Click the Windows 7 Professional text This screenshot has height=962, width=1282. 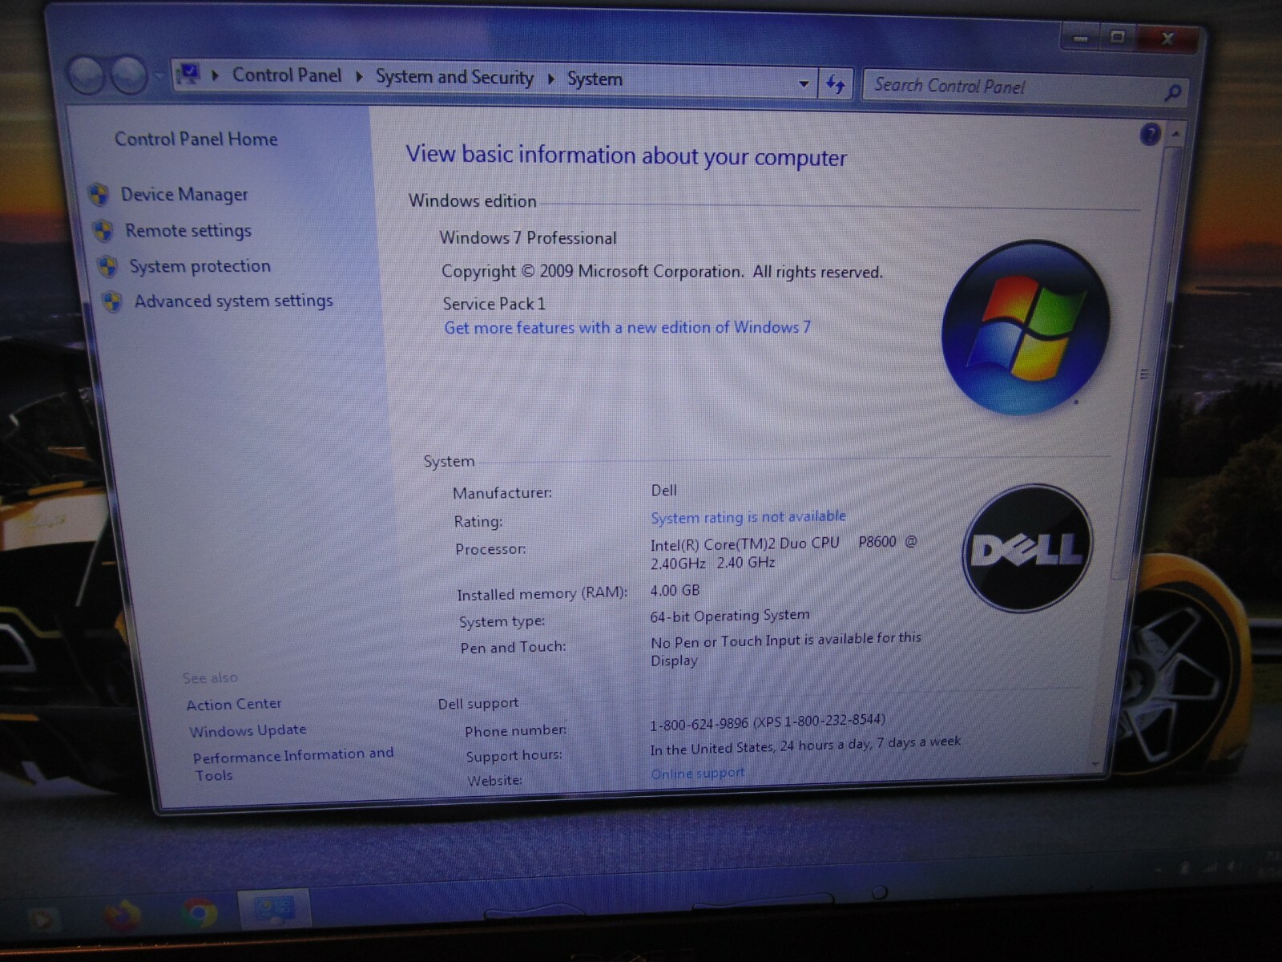tap(528, 238)
